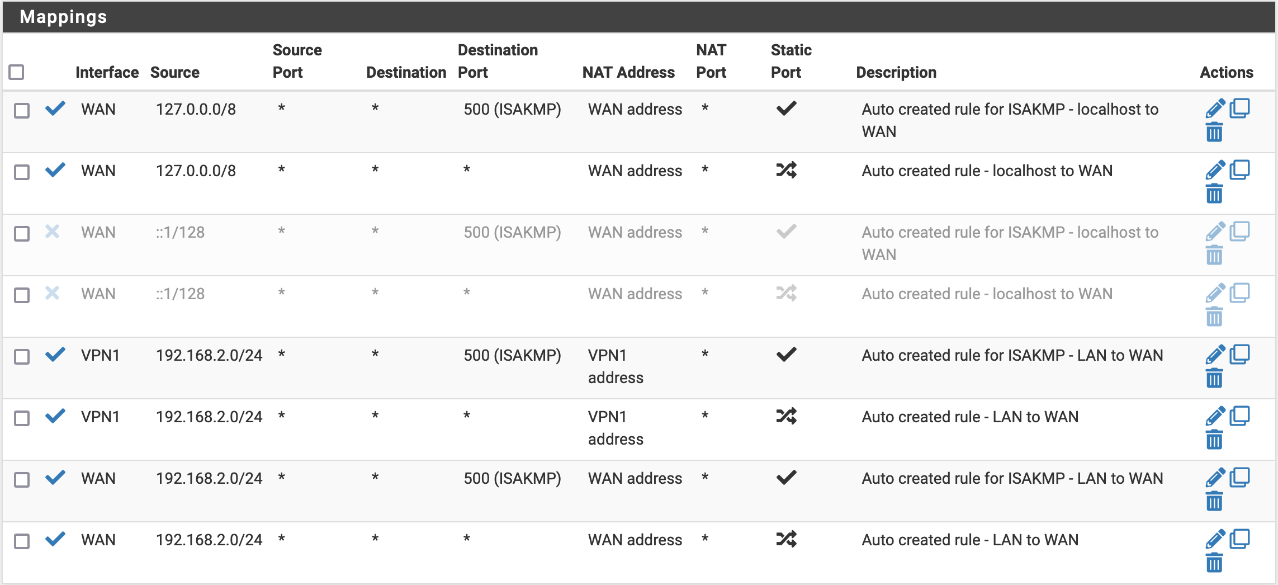
Task: Edit the disabled ::1/128 ISAKMP rule
Action: tap(1215, 232)
